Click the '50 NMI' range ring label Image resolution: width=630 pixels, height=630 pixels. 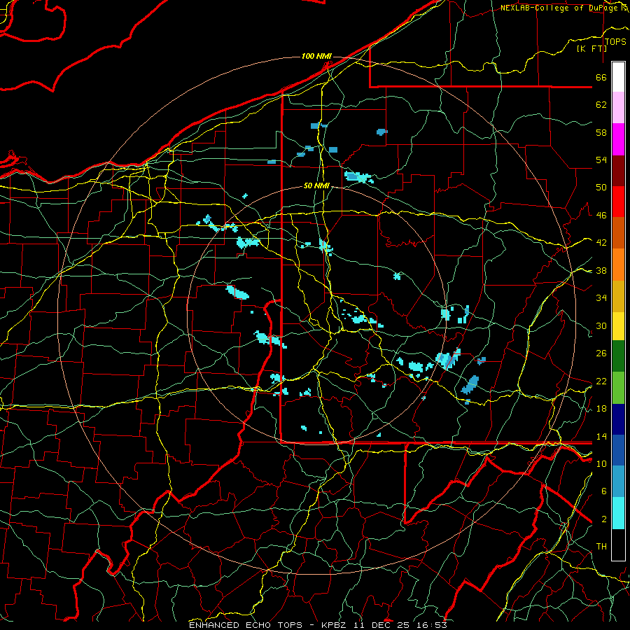(316, 185)
